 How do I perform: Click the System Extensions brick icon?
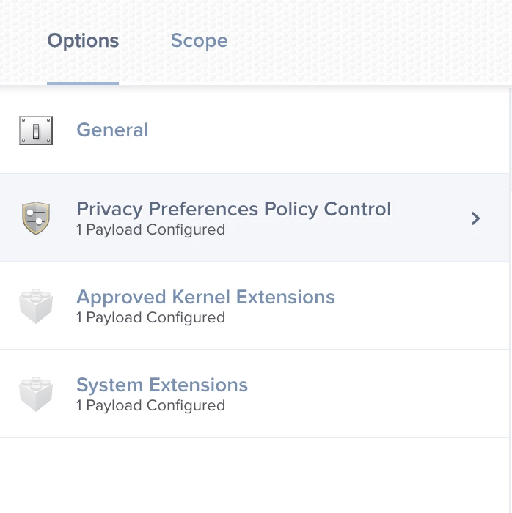(x=36, y=394)
